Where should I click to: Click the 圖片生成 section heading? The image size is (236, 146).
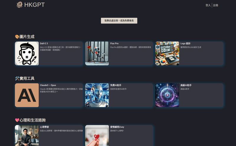[27, 37]
